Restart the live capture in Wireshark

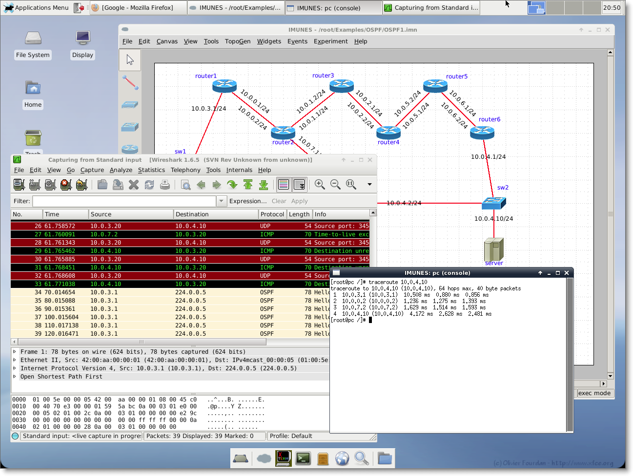click(82, 185)
